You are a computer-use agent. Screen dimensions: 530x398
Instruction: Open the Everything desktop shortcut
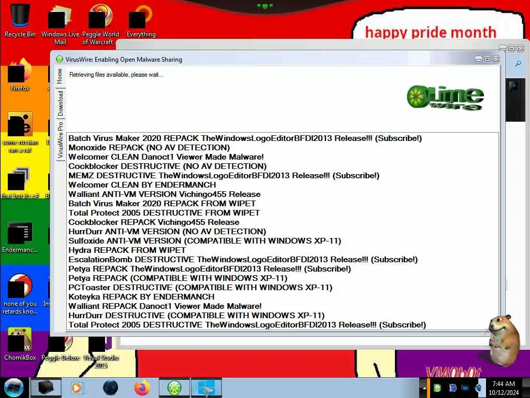coord(141,20)
